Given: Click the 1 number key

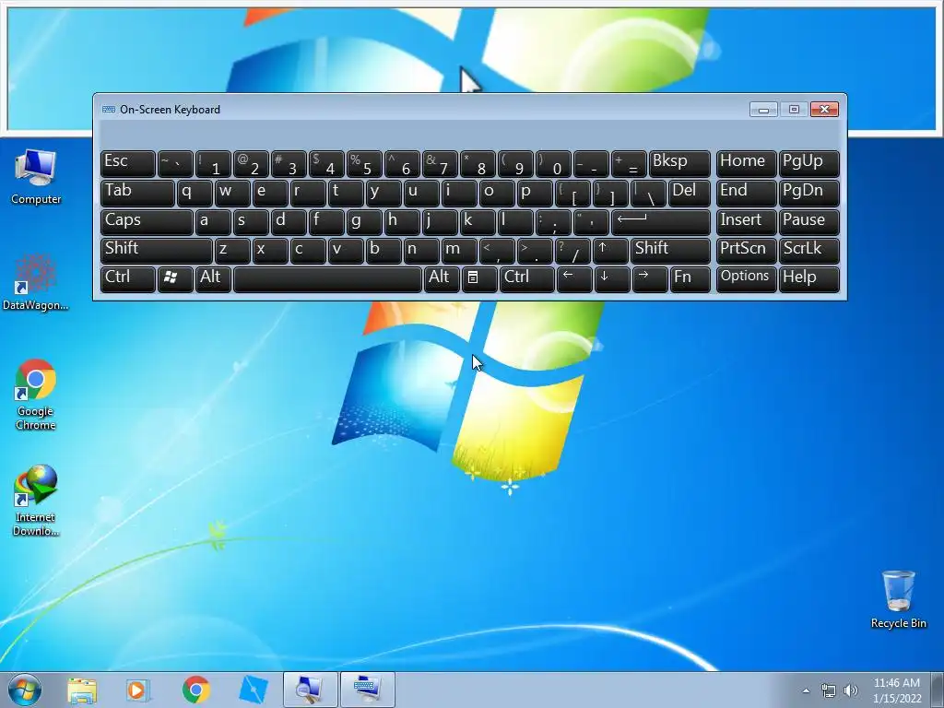Looking at the screenshot, I should 213,164.
